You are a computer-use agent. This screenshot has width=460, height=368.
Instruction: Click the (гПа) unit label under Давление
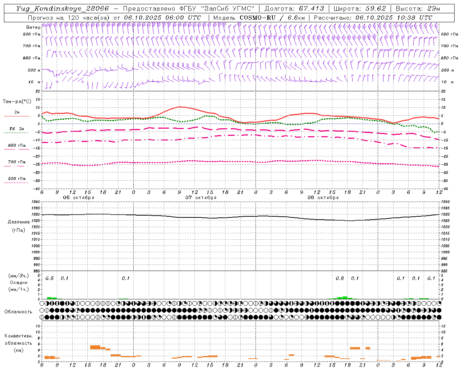point(19,230)
